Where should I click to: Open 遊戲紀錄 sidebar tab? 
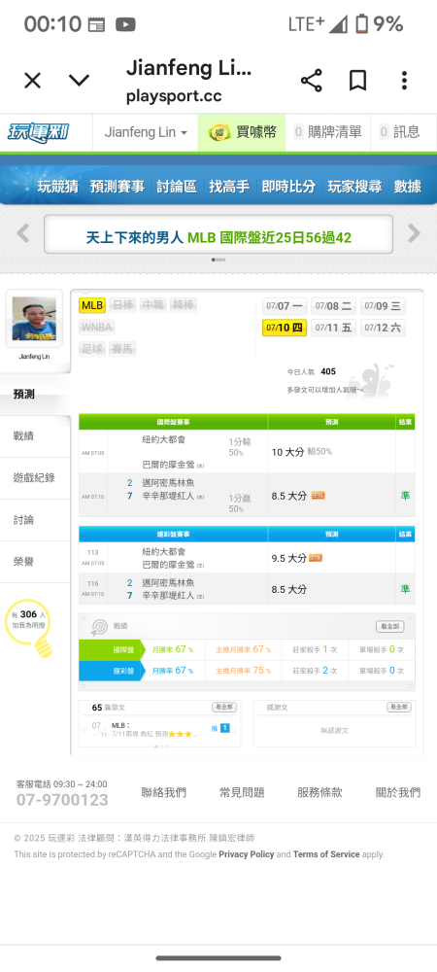pos(35,478)
